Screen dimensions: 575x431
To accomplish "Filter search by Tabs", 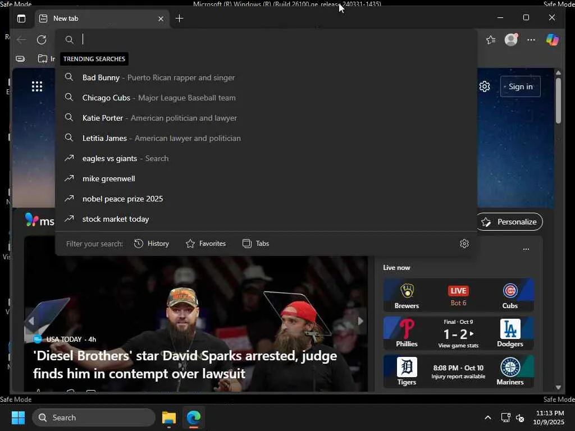I will pos(256,244).
